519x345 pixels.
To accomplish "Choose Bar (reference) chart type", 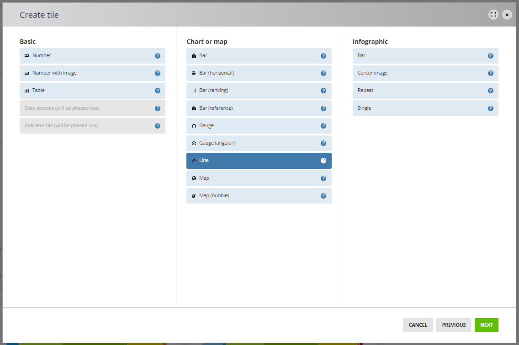I will (x=259, y=108).
